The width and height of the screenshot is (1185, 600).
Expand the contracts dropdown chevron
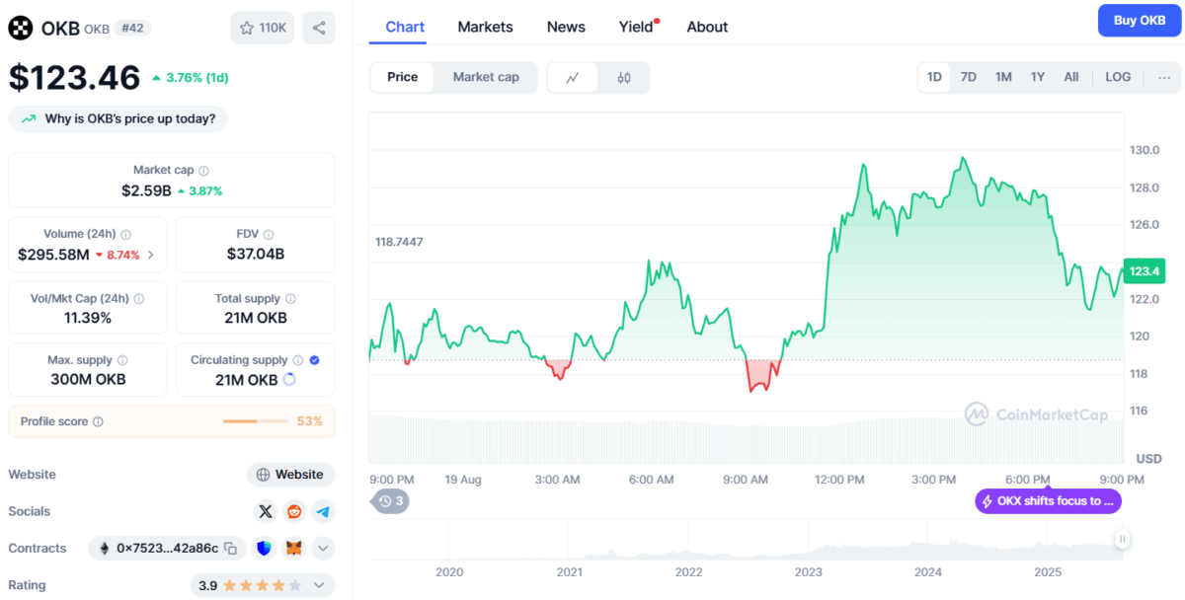pyautogui.click(x=324, y=548)
